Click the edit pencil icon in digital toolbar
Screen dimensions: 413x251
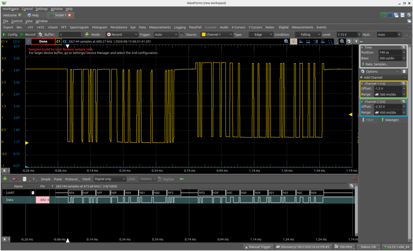25,179
